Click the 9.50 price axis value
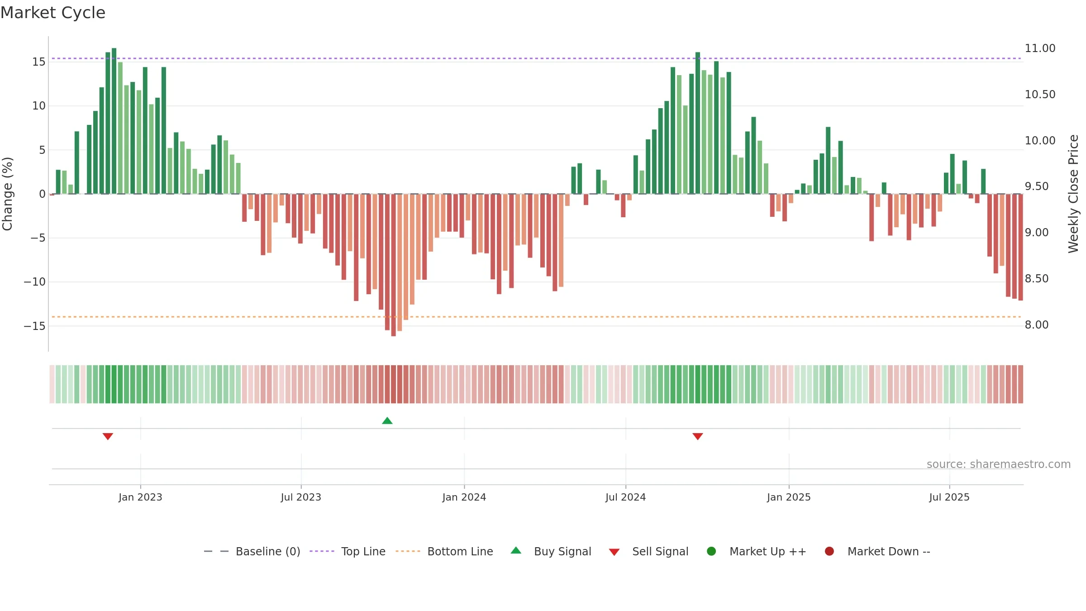1086x611 pixels. [x=1037, y=186]
